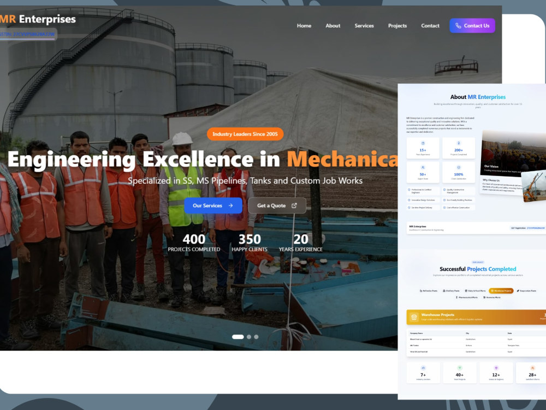Click the Why Choose Us heading

pyautogui.click(x=491, y=180)
